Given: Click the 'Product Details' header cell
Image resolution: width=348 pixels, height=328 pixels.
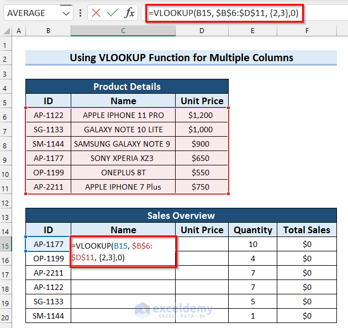Looking at the screenshot, I should (127, 87).
